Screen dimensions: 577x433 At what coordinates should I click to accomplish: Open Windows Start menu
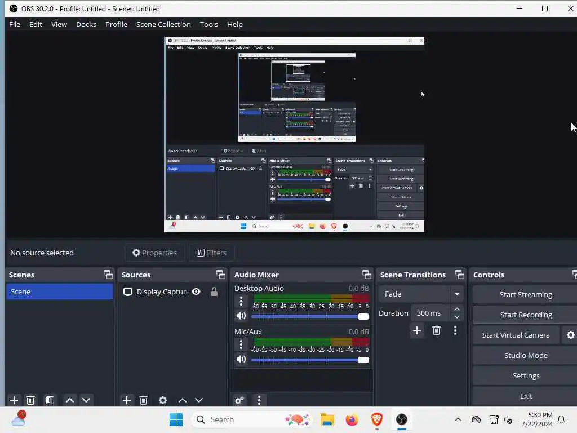coord(176,419)
